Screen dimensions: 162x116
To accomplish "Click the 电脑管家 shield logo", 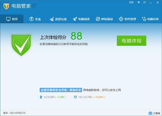I will [6, 6].
